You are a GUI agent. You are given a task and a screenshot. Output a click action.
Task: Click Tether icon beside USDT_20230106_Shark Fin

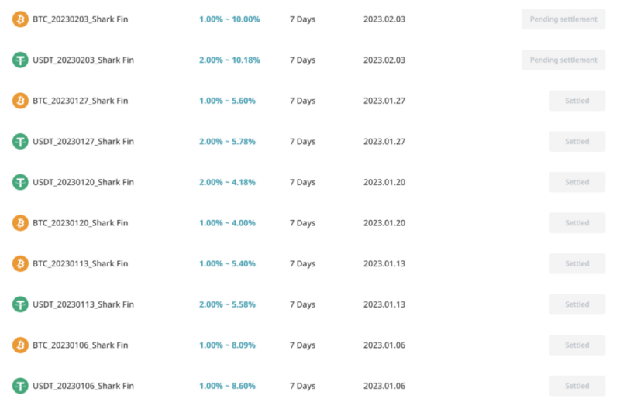20,385
